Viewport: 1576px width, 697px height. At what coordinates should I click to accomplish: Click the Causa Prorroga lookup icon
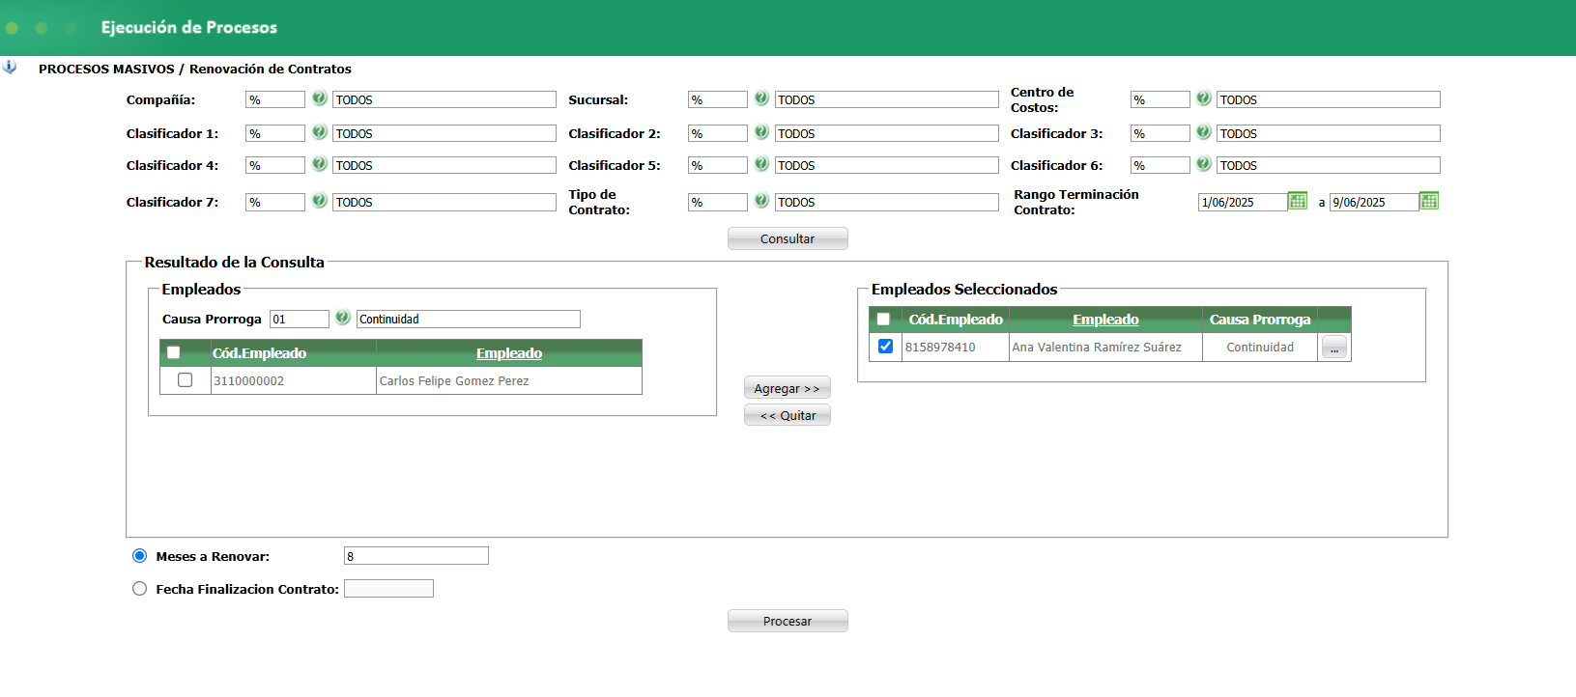coord(343,318)
